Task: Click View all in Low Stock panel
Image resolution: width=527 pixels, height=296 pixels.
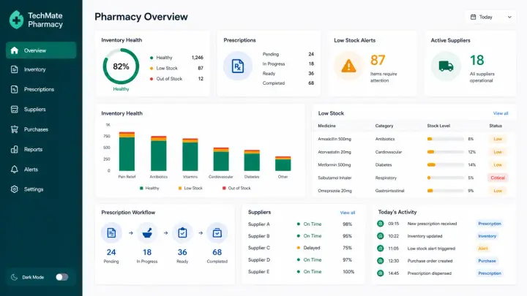Action: (501, 113)
